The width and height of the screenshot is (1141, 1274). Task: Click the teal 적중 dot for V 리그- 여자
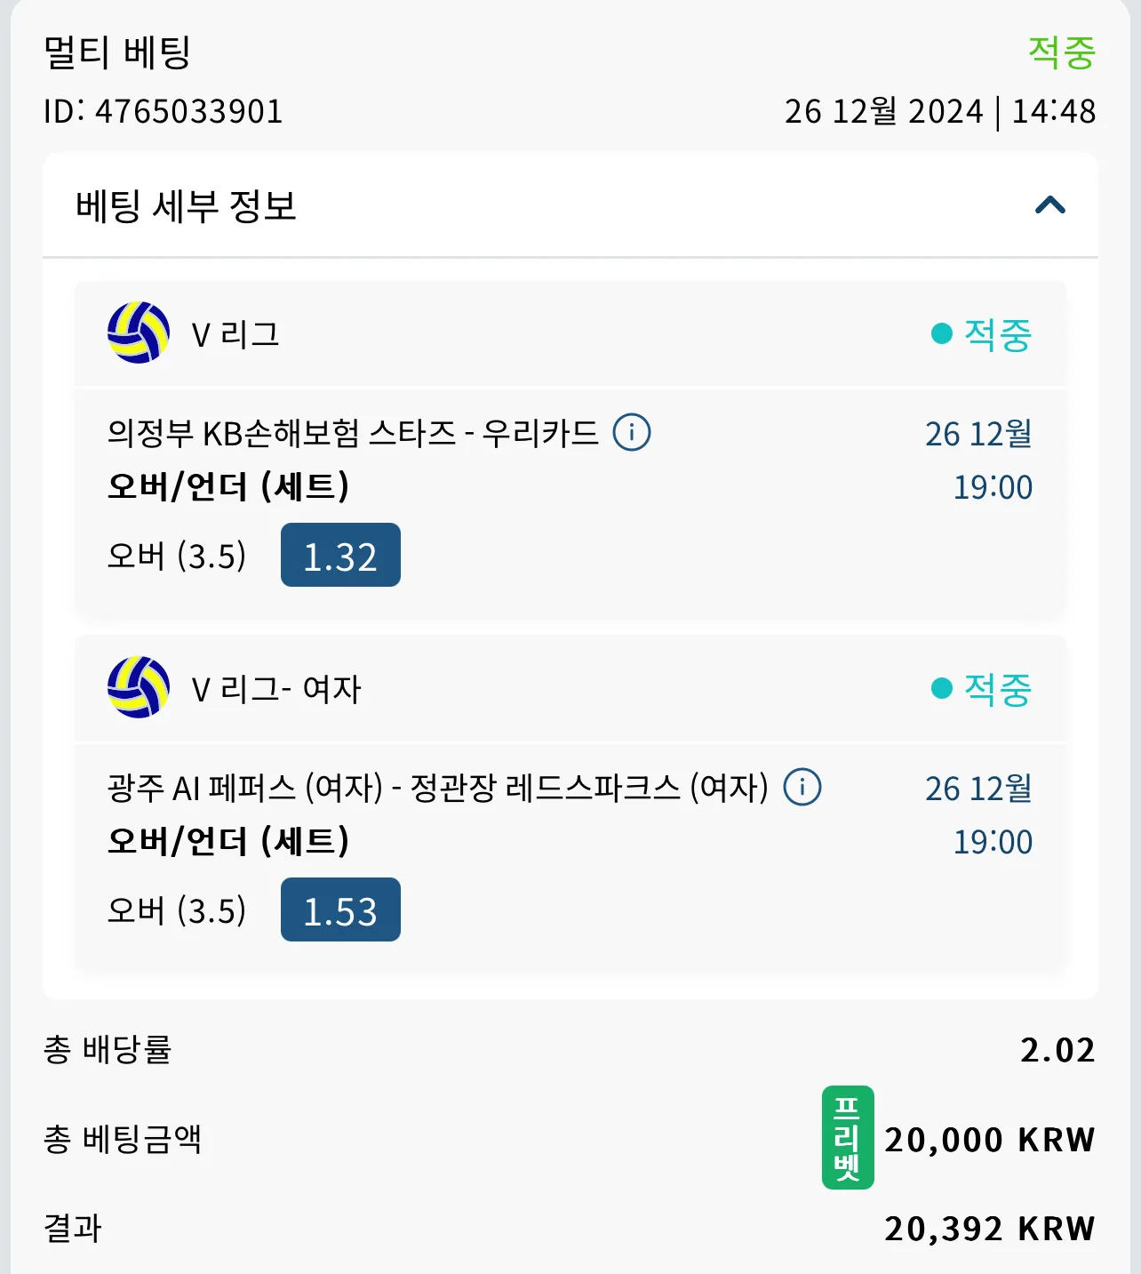[x=941, y=688]
